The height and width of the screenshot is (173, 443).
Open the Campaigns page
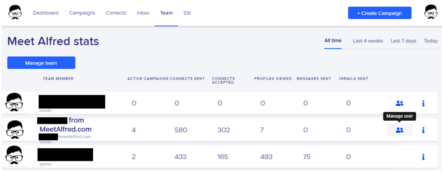coord(82,13)
